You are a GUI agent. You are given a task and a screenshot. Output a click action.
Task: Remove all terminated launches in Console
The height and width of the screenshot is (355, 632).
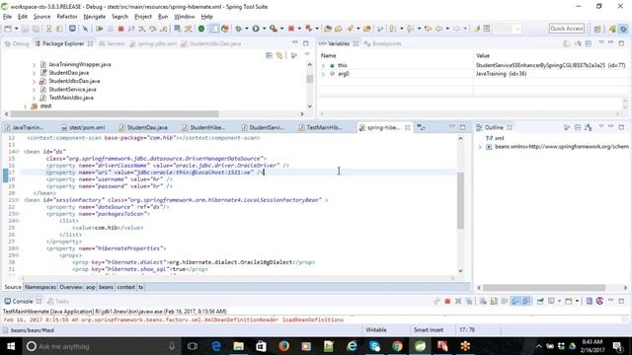[x=469, y=301]
